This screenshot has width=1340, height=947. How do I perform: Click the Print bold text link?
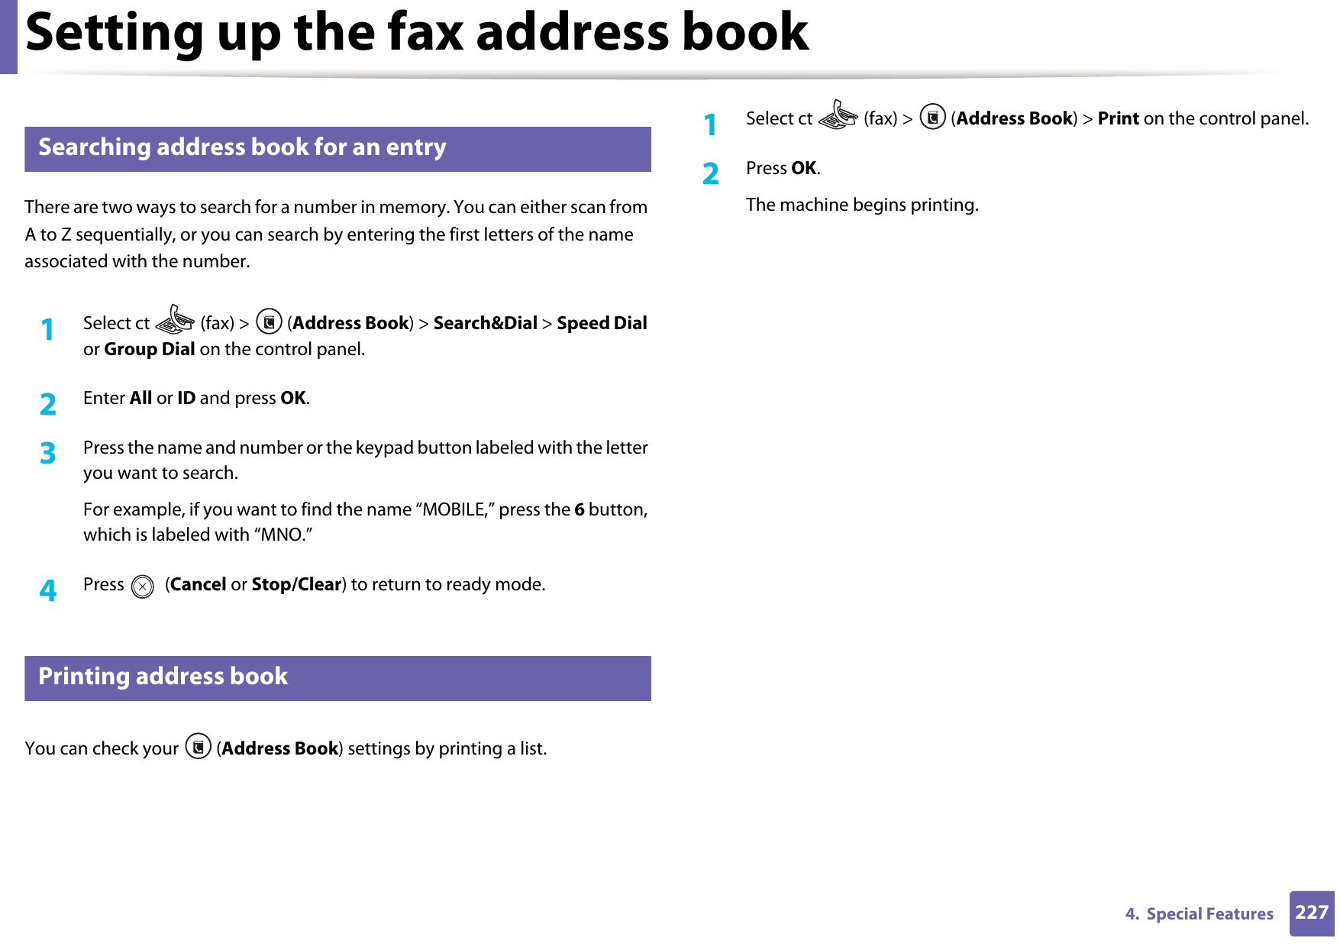point(1117,118)
